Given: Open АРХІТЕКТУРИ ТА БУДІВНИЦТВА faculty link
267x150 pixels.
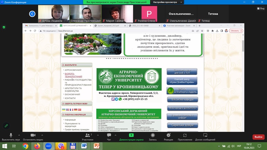Looking at the screenshot, I should [73, 90].
